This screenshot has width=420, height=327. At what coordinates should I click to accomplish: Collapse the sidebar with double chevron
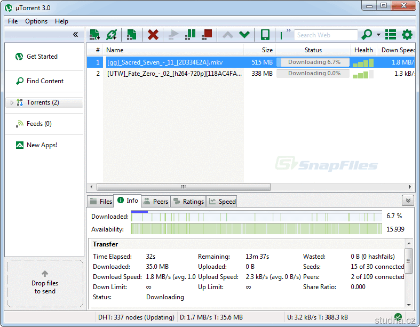(75, 35)
